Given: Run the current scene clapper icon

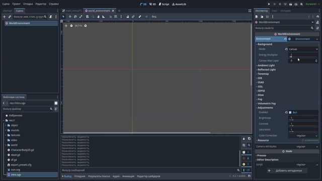Looking at the screenshot, I should pos(291,4).
